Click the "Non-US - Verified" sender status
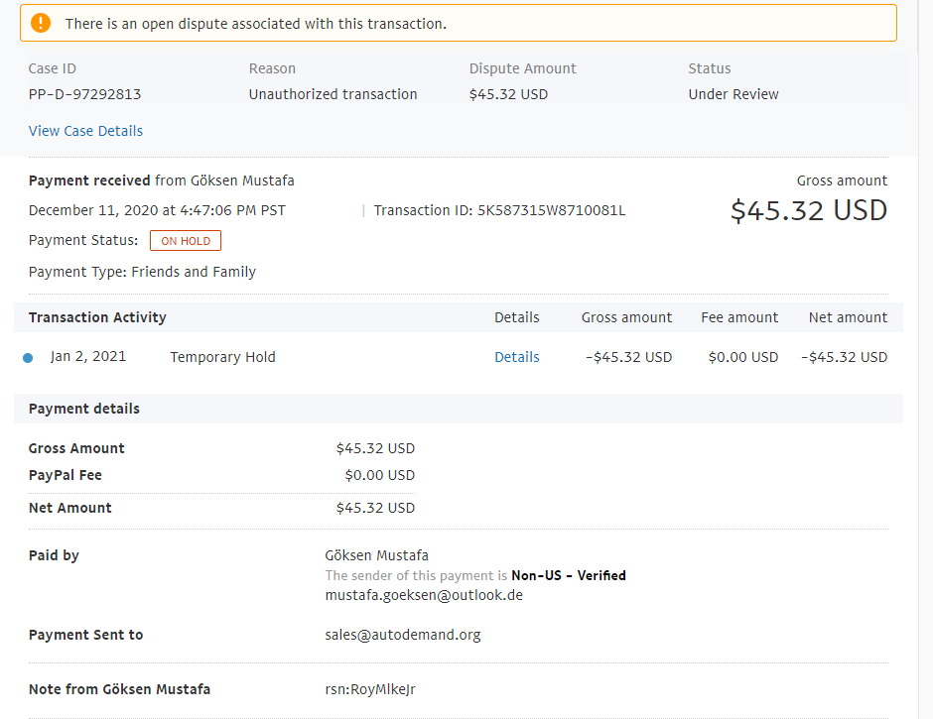Viewport: 933px width, 719px height. pos(569,575)
